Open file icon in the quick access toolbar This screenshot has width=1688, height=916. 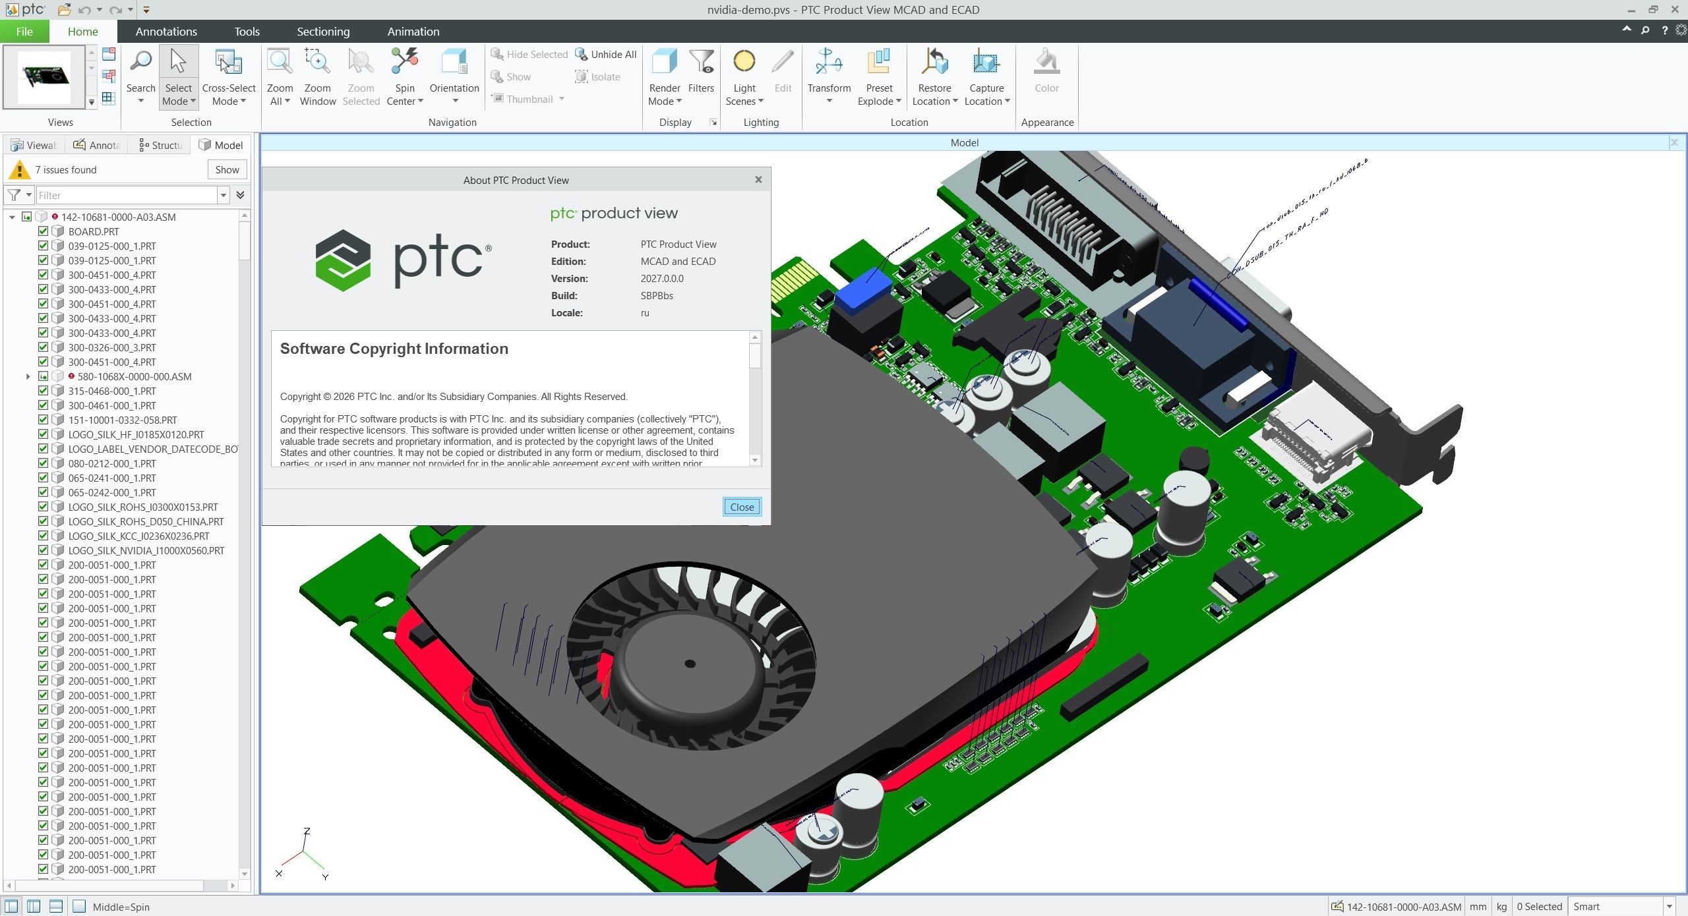(x=64, y=10)
